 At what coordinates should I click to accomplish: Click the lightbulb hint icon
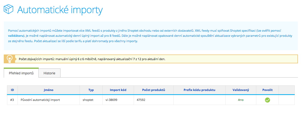tap(10, 59)
